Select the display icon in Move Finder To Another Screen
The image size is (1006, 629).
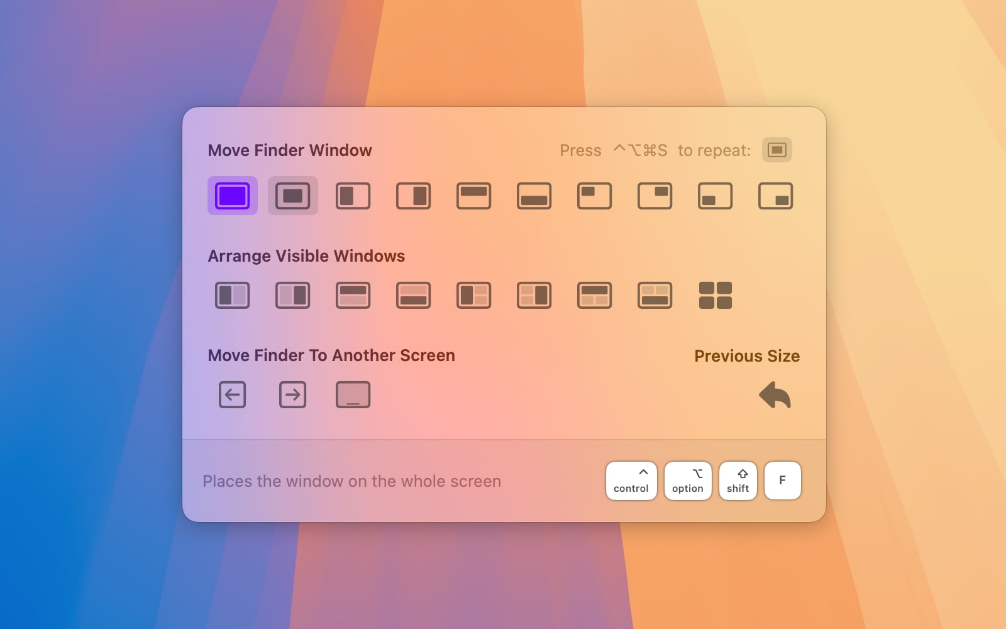(353, 395)
